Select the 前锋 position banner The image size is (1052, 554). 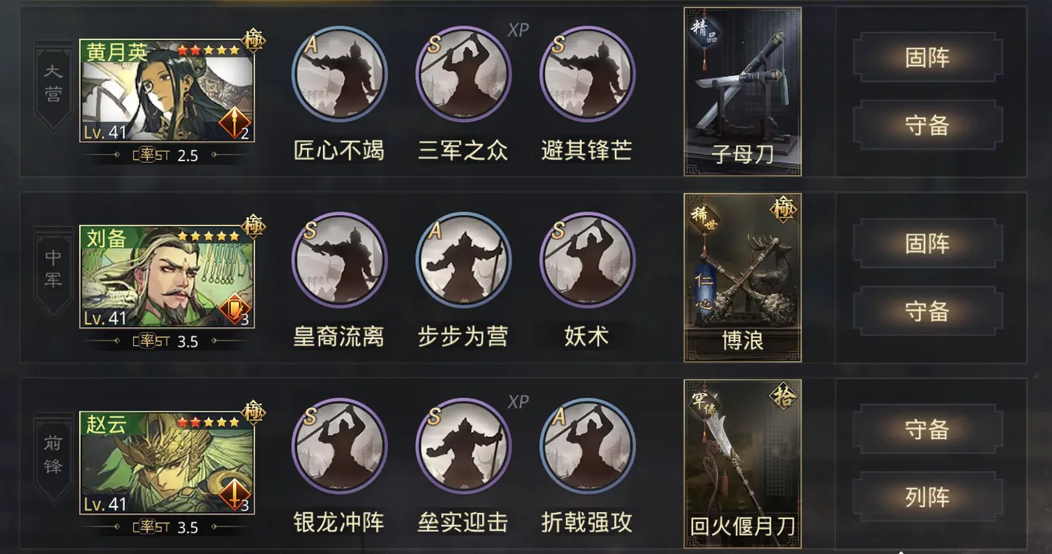(53, 455)
